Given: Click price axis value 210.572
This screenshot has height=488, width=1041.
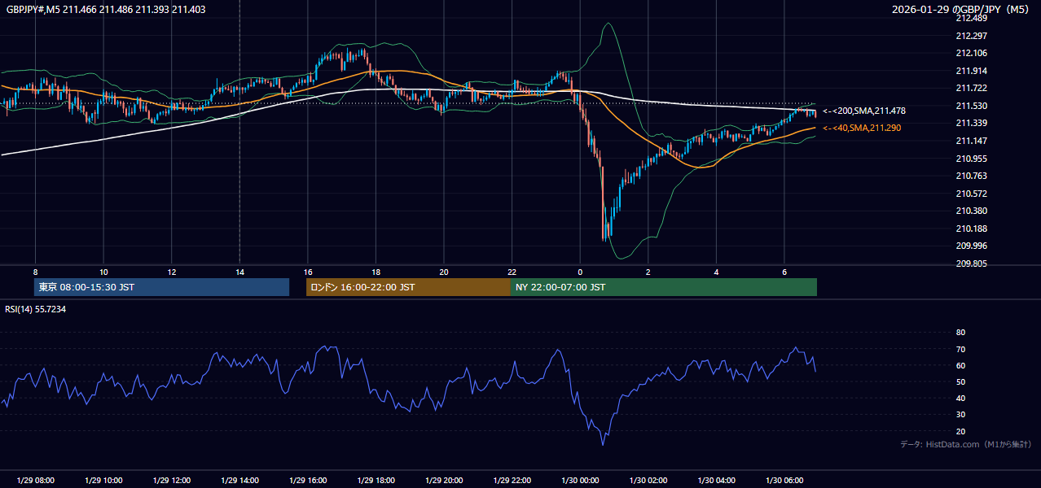Looking at the screenshot, I should (x=971, y=194).
